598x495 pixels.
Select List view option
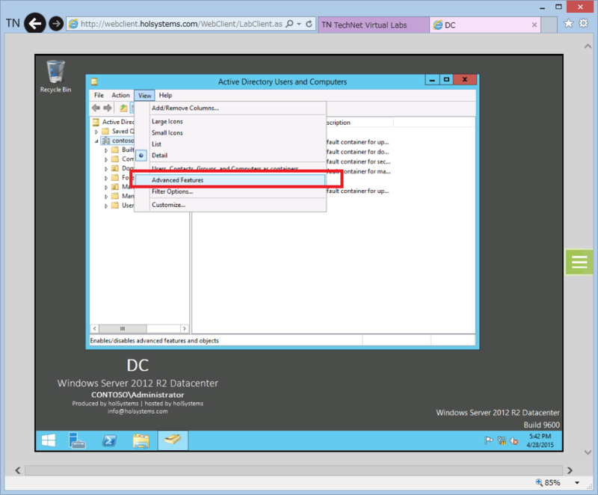(156, 144)
